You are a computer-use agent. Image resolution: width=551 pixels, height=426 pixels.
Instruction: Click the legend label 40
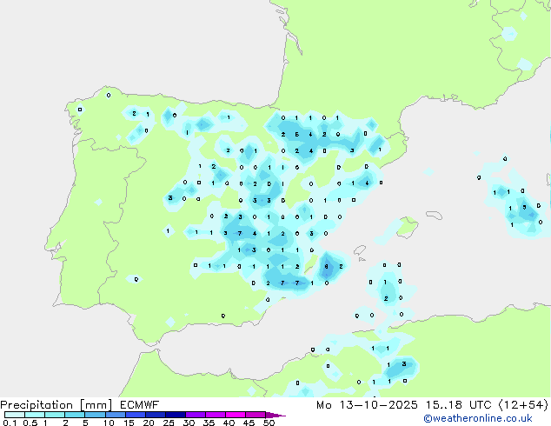[229, 423]
